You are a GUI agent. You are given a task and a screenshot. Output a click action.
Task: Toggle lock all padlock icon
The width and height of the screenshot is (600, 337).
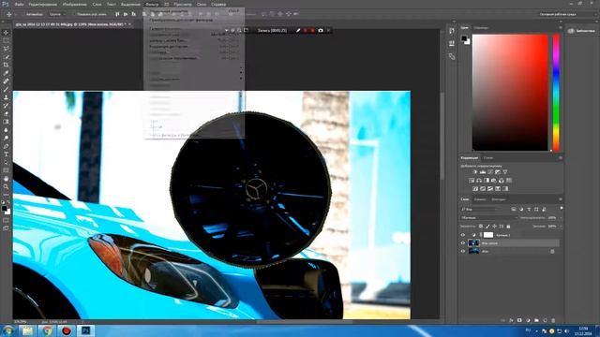508,227
